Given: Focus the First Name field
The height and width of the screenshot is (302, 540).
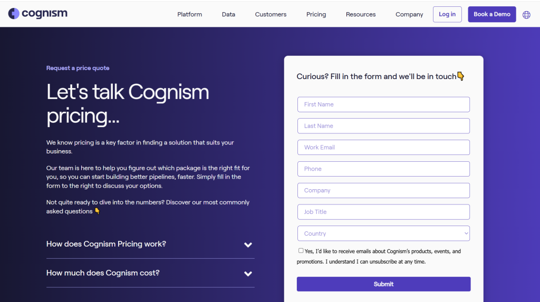Looking at the screenshot, I should point(383,104).
